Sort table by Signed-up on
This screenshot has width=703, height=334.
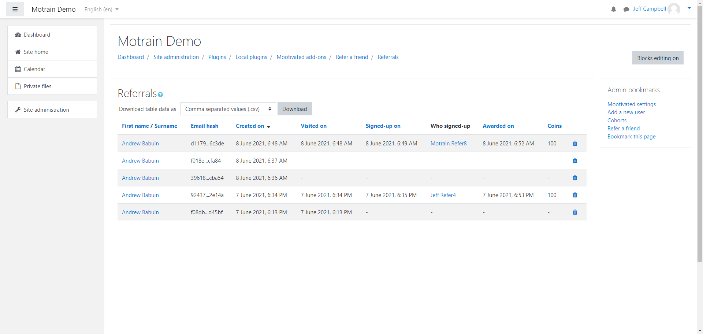383,126
